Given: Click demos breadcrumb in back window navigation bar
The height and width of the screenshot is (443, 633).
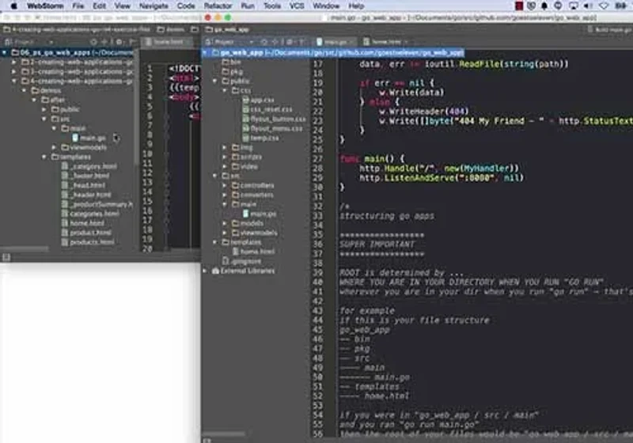Looking at the screenshot, I should pos(171,29).
